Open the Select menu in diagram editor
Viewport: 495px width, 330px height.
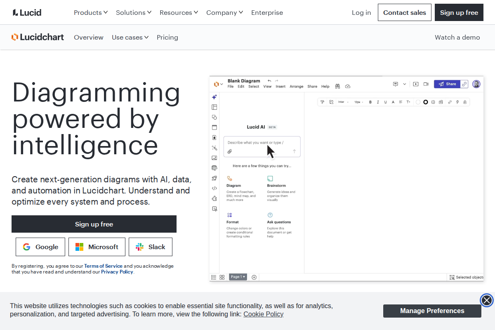tap(254, 87)
